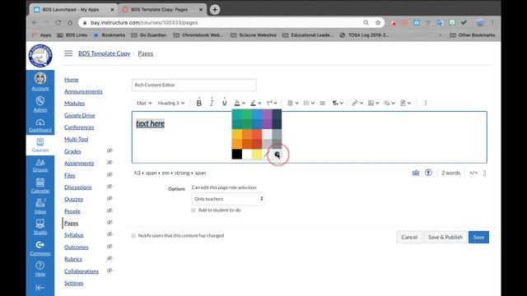527x296 pixels.
Task: Reload the page in the browser
Action: (58, 22)
